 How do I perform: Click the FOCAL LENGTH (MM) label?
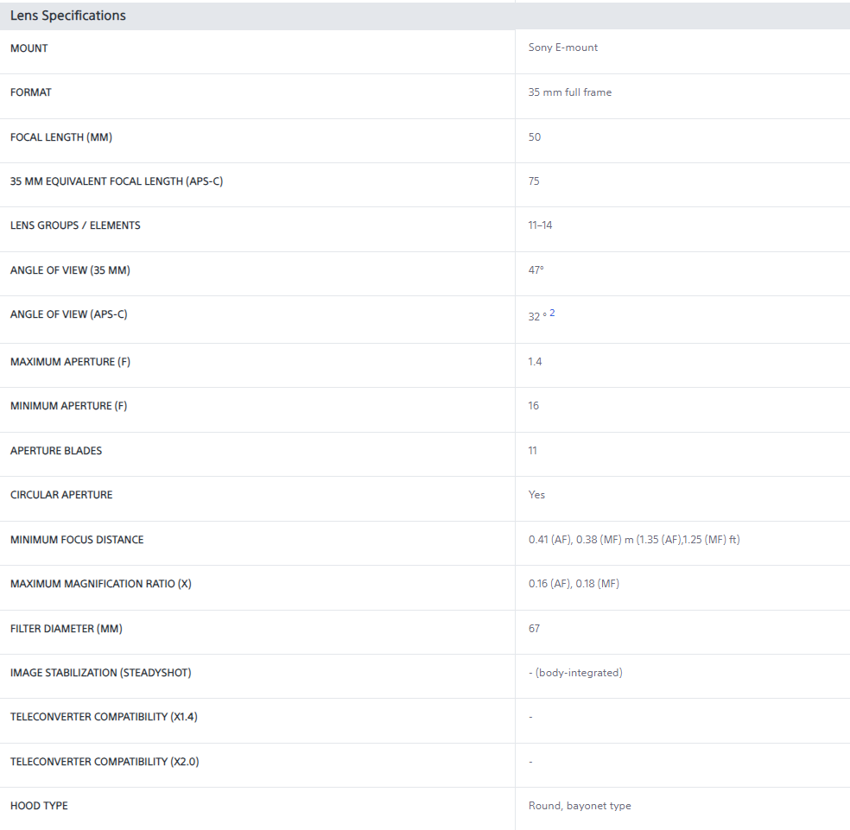click(61, 137)
